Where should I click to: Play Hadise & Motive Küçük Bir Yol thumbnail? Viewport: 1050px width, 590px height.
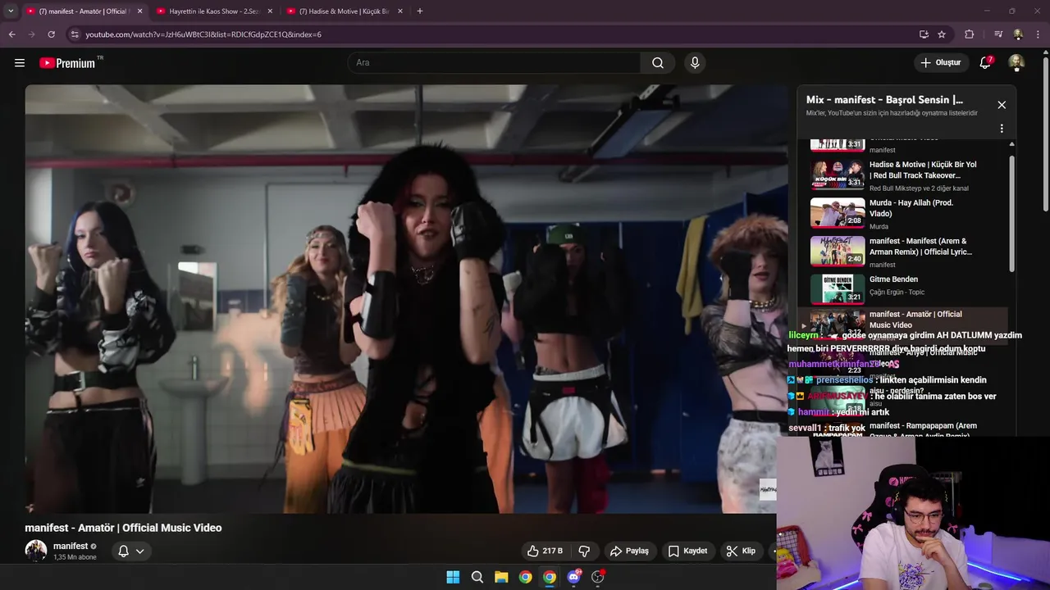coord(838,175)
